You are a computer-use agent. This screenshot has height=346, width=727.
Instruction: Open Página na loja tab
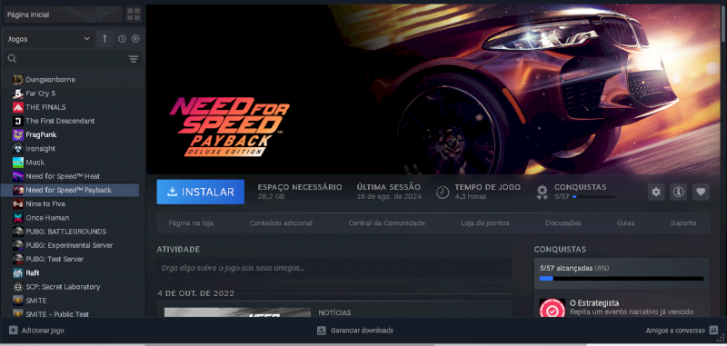191,223
